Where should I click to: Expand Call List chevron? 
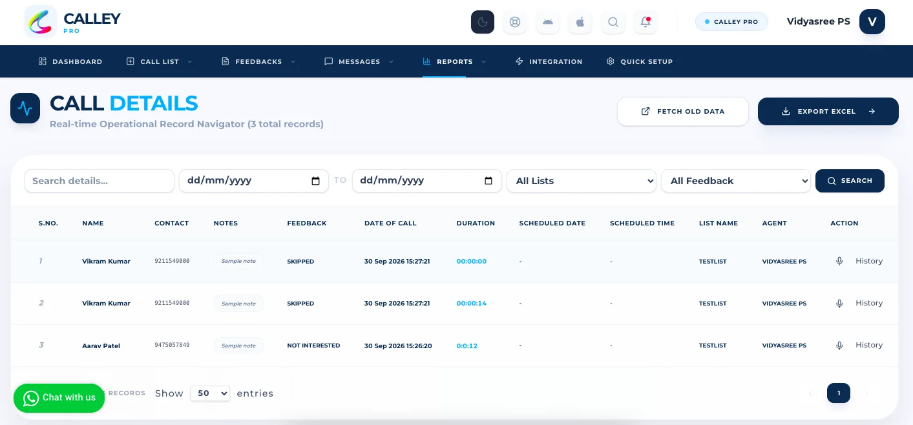(x=190, y=61)
